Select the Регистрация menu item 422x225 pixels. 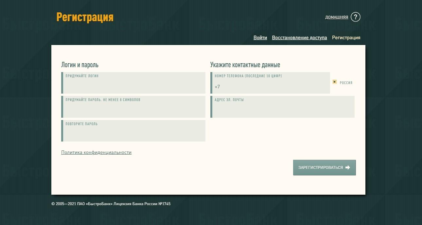point(346,37)
